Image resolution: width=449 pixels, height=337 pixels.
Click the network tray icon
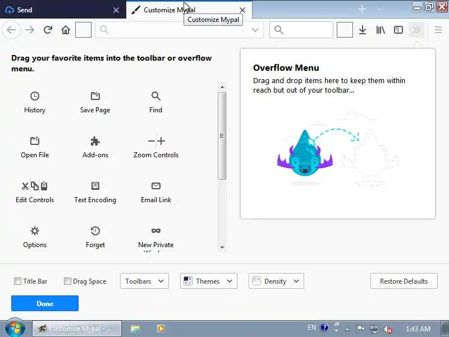[374, 329]
